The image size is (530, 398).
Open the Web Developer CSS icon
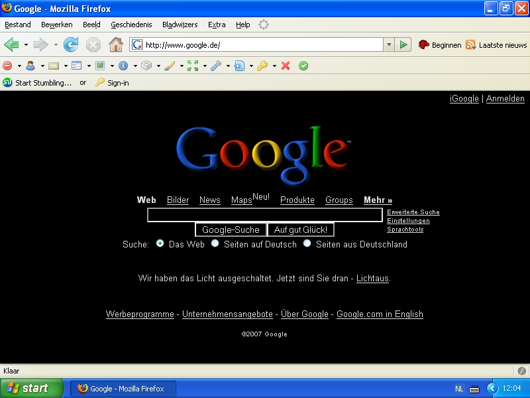tap(54, 66)
